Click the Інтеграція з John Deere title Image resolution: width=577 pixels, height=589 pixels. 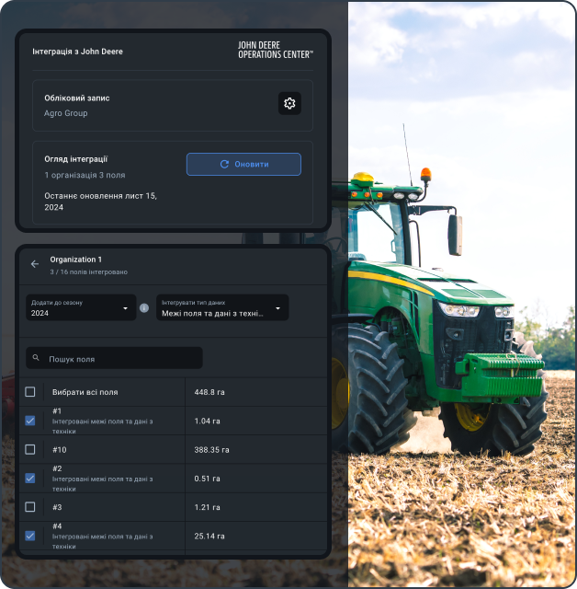tap(77, 52)
